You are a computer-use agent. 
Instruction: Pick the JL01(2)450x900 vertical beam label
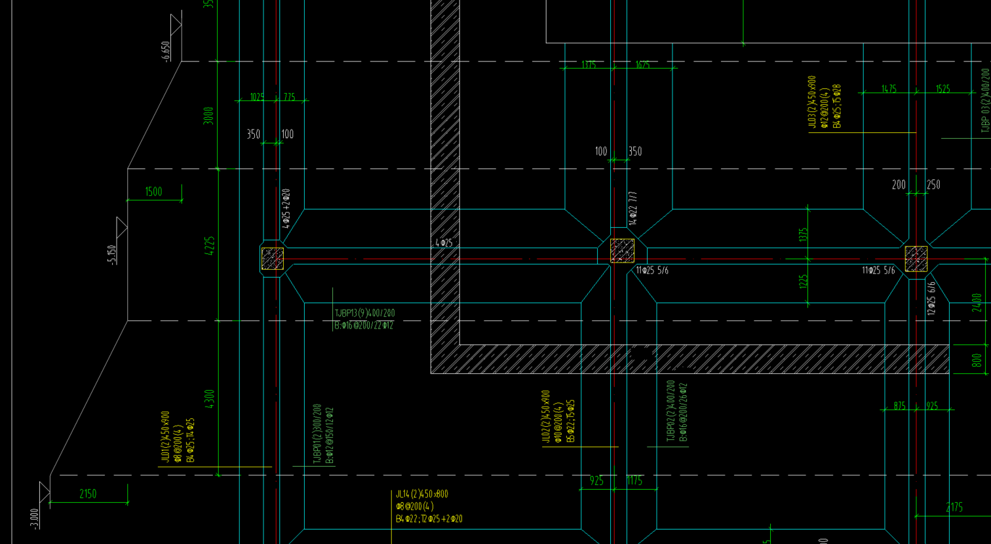[165, 437]
